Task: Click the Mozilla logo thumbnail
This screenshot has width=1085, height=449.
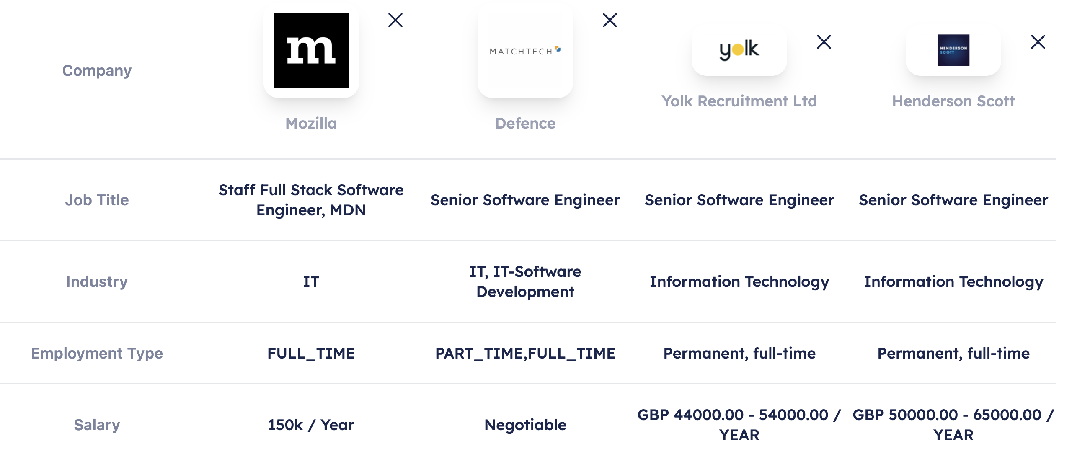Action: pos(311,50)
